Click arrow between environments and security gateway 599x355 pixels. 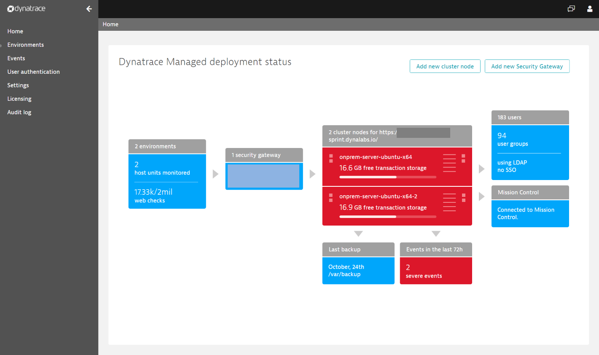coord(215,174)
